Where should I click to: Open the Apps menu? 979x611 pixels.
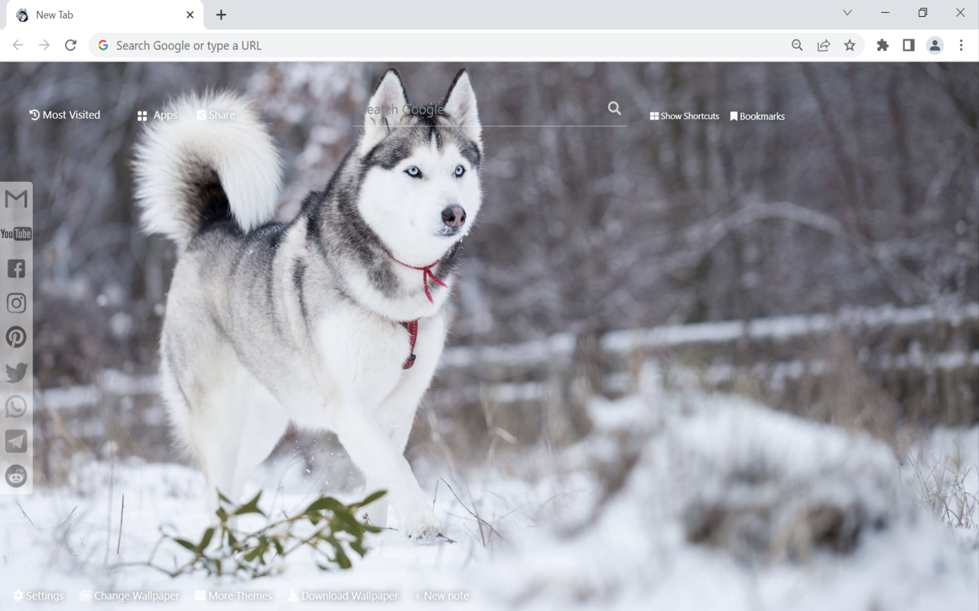tap(157, 115)
